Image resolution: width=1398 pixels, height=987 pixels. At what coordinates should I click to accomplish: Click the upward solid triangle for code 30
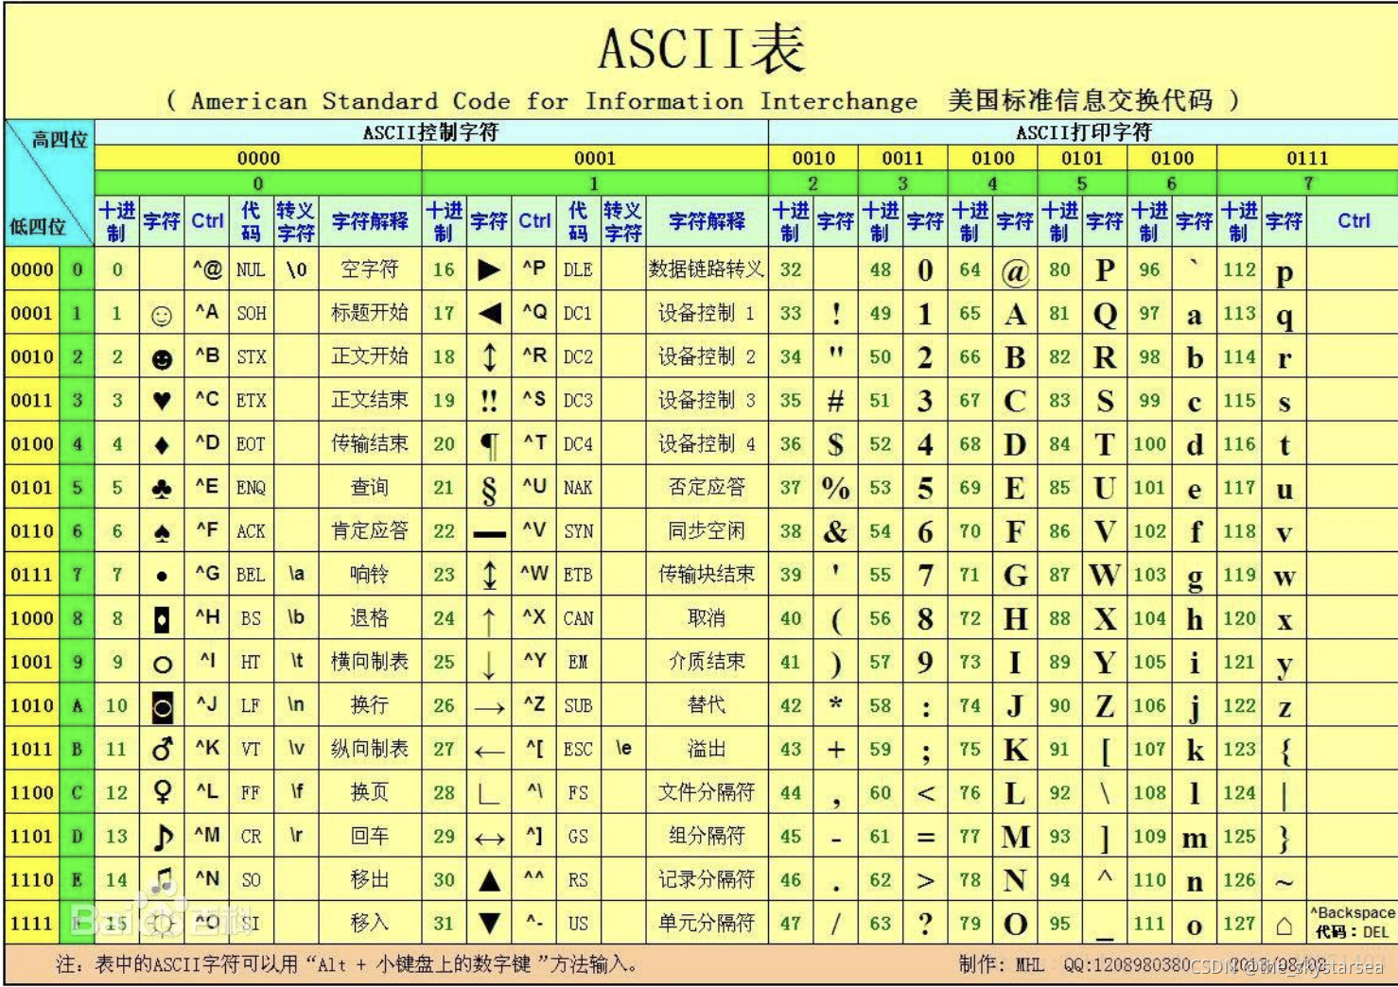point(489,881)
